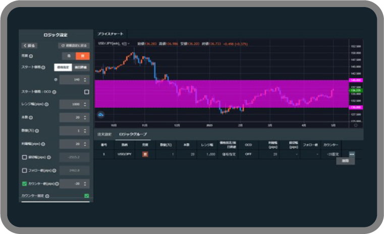Open the 1日 timeframe dropdown on chart
Image resolution: width=384 pixels, height=234 pixels.
125,44
